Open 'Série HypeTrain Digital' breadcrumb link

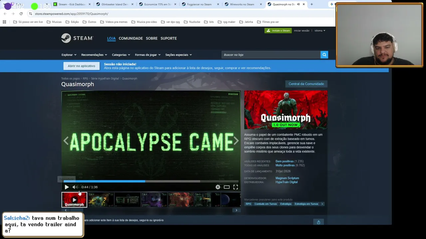(105, 79)
